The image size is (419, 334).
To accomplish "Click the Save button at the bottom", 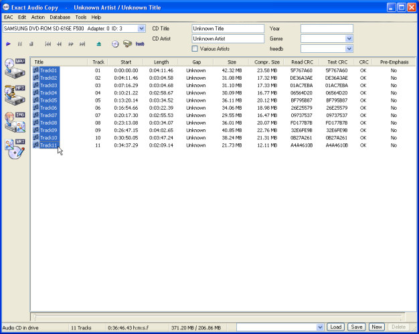I will point(356,327).
